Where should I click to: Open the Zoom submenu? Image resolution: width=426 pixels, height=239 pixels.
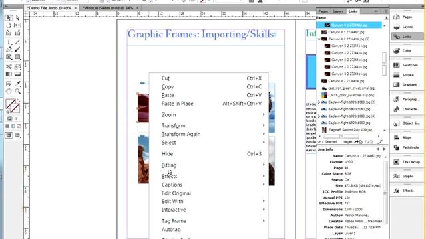(x=208, y=115)
